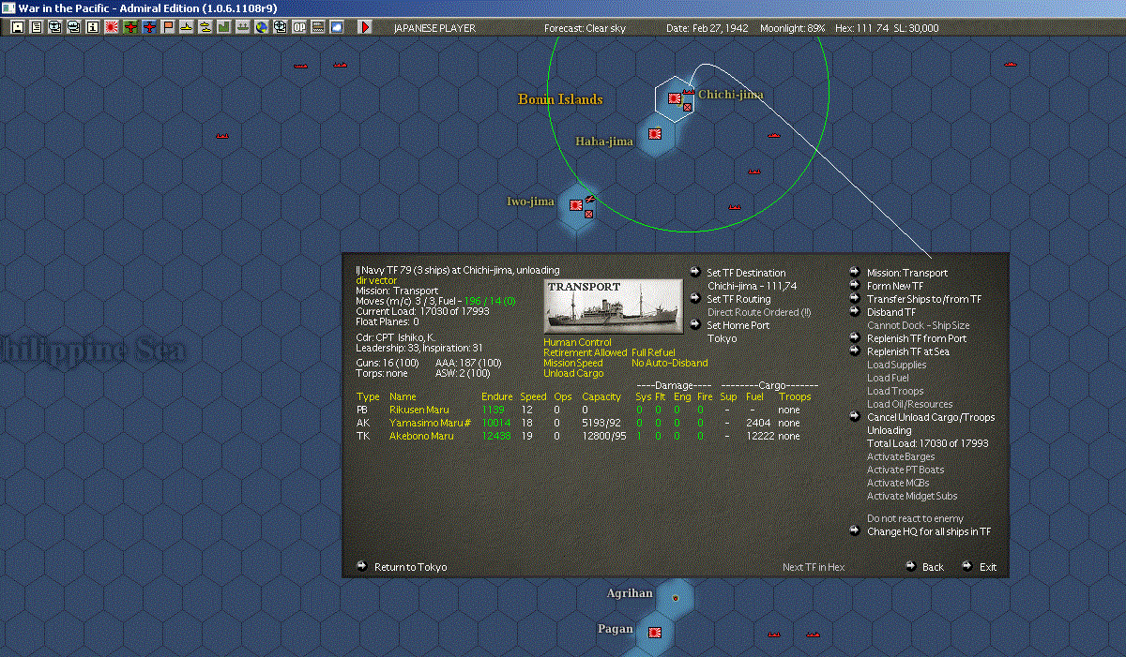Select Transfer Ships to/from TF
1126x657 pixels.
pyautogui.click(x=924, y=299)
